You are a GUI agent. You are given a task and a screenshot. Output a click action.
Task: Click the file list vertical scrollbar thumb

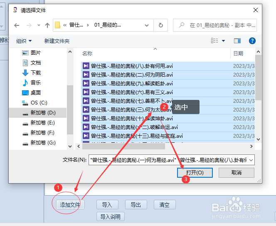(x=258, y=77)
